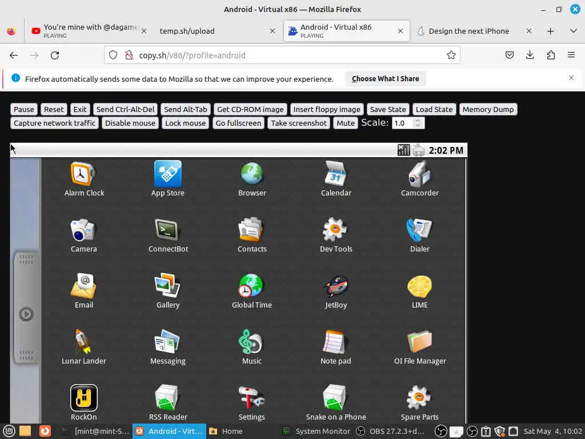The width and height of the screenshot is (585, 439).
Task: Open the Note pad app
Action: (336, 347)
